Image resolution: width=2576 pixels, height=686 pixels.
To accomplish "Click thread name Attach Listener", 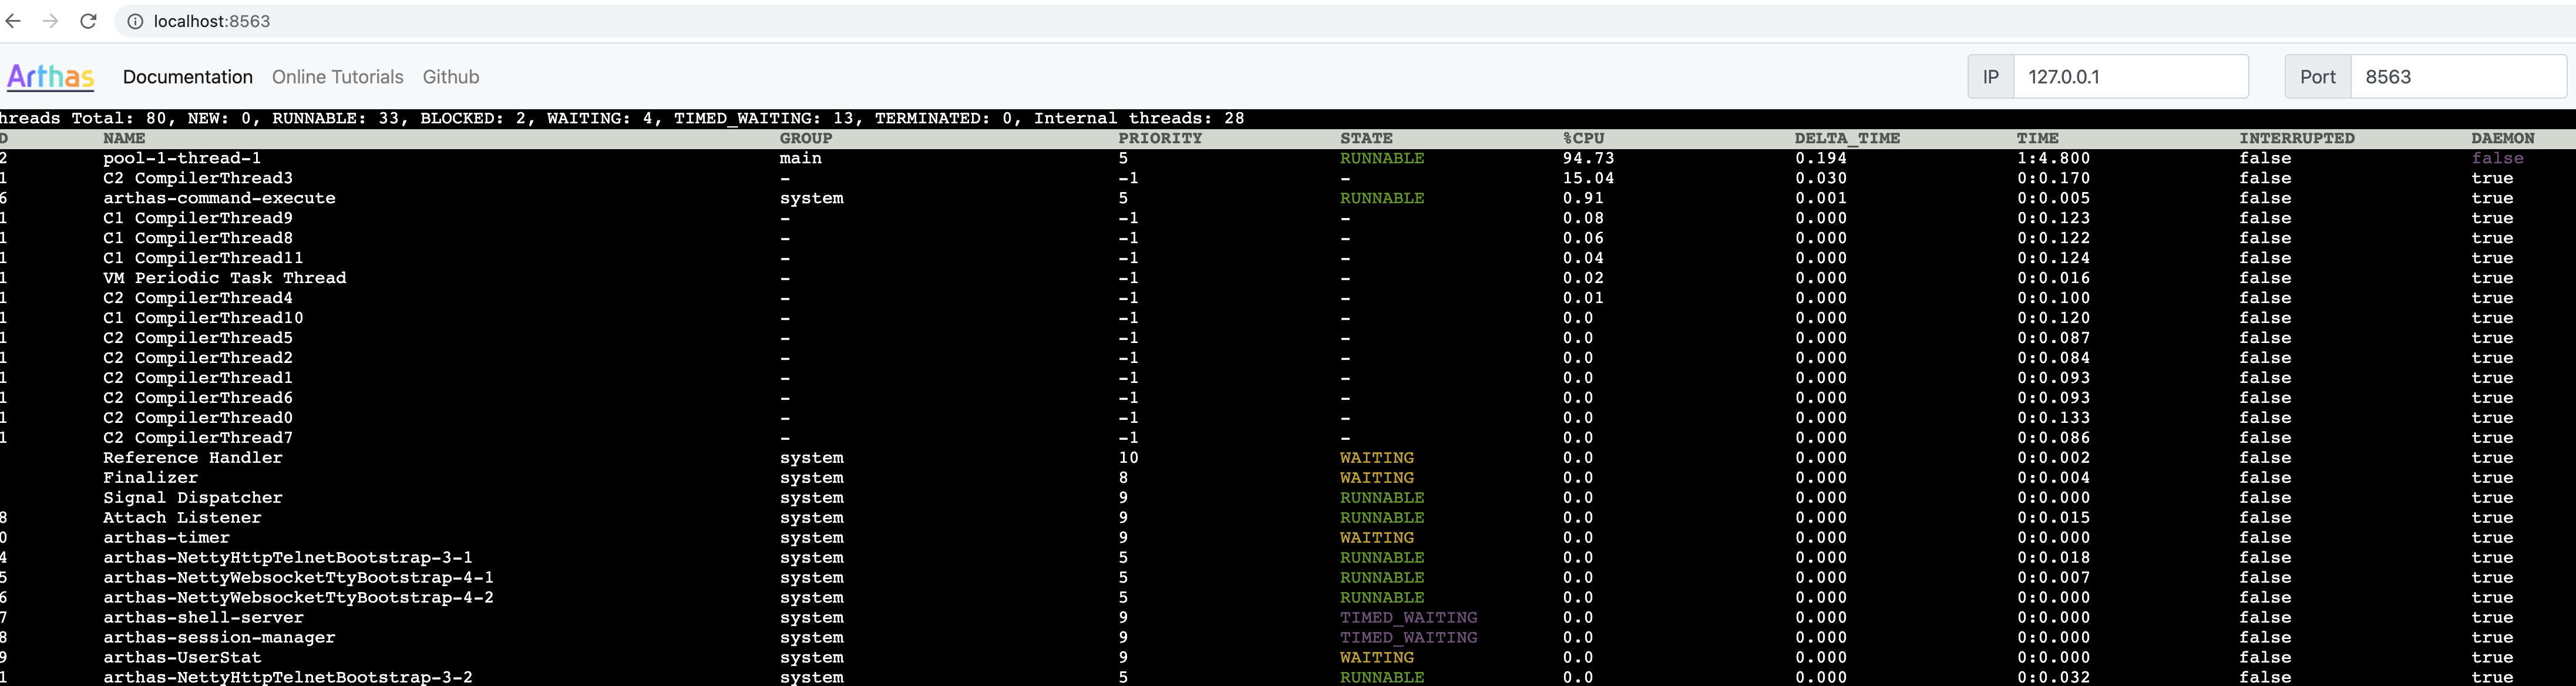I will [182, 518].
